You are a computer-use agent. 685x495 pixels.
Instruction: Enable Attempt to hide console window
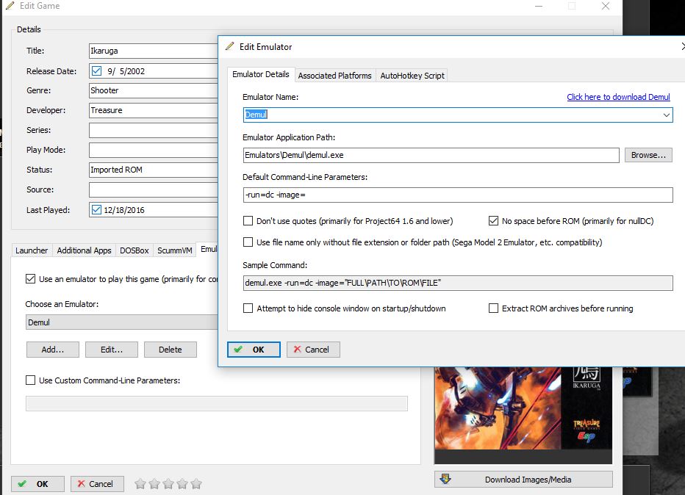click(248, 308)
